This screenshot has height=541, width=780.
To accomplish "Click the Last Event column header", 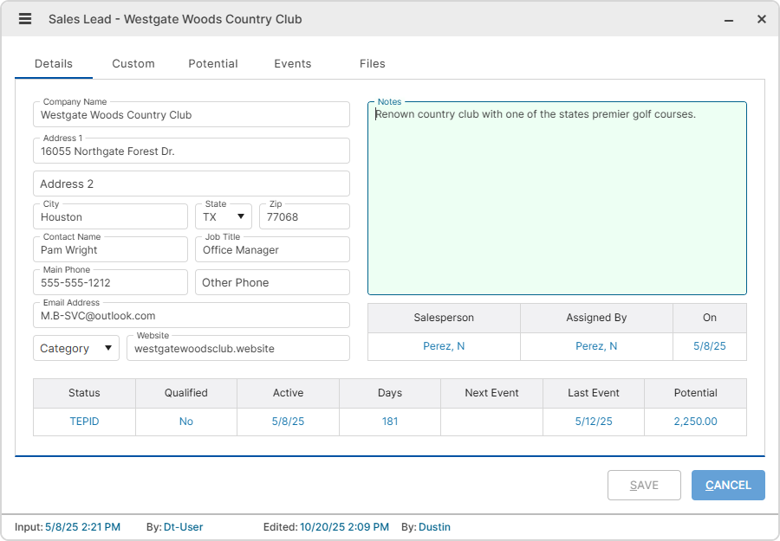I will pos(594,393).
